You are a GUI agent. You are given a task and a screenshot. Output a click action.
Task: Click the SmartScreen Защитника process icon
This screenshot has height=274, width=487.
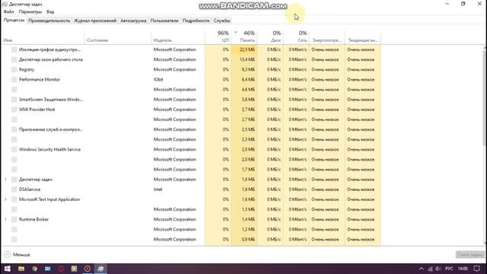(x=14, y=100)
